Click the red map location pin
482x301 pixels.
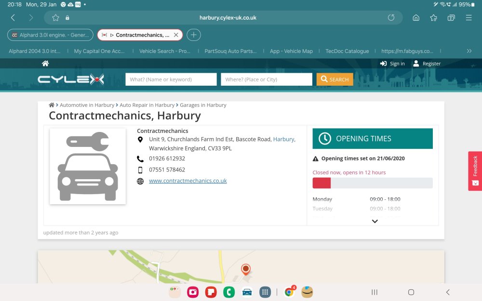coord(246,269)
